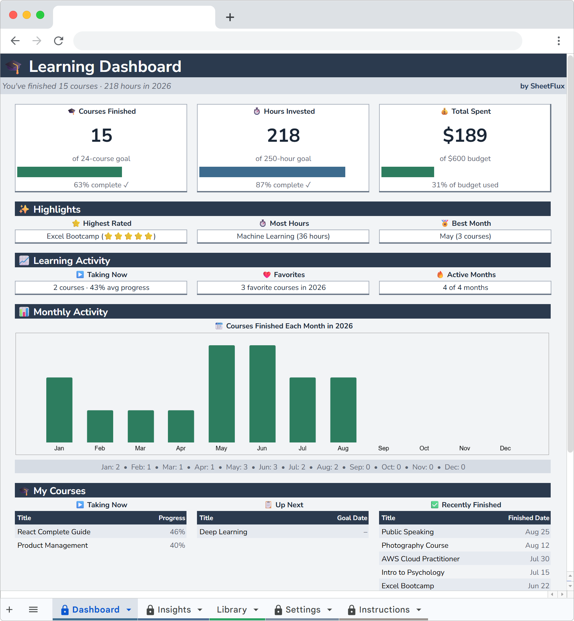This screenshot has width=574, height=621.
Task: Open the Library tab dropdown arrow
Action: pyautogui.click(x=256, y=610)
